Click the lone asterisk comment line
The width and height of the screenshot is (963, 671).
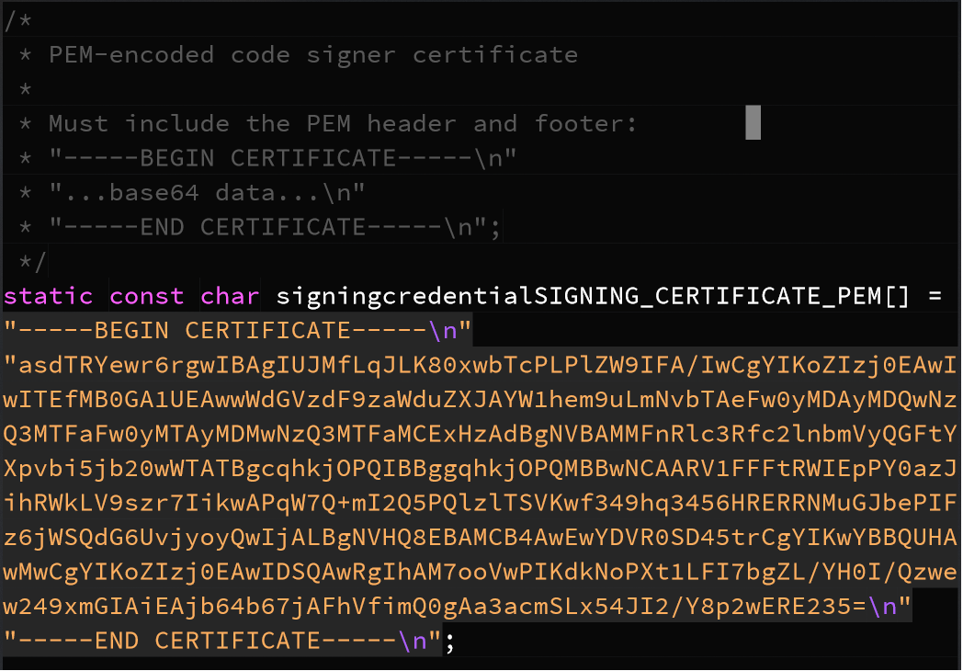point(25,89)
